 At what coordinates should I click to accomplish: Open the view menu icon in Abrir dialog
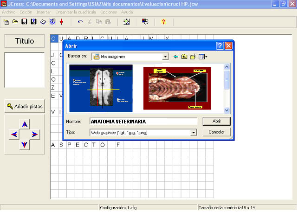(203, 57)
